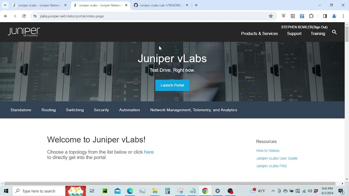Click the blue checkmark extension icon
The width and height of the screenshot is (349, 196).
click(x=302, y=16)
